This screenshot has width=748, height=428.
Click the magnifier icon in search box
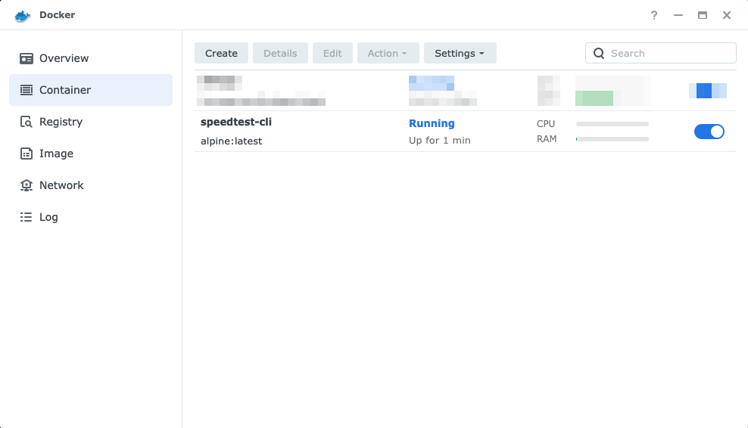tap(599, 53)
